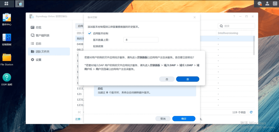The image size is (279, 132).
Task: Click 确定 in the version control dialog
Action: pyautogui.click(x=184, y=119)
